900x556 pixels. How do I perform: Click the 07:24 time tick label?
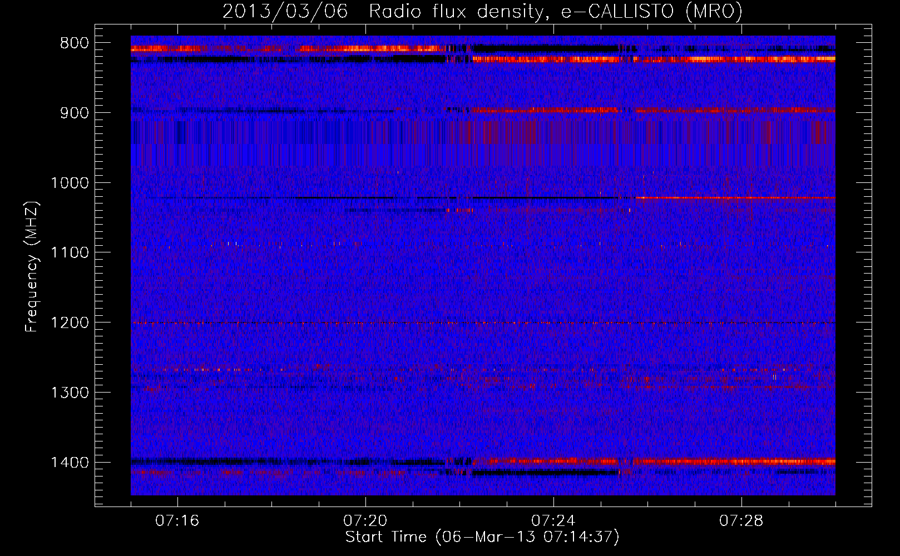[553, 521]
